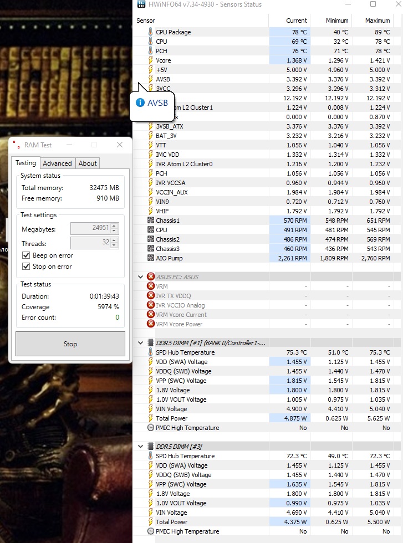Minimize the HWiNFO64 Sensors Status window
403x543 pixels.
tap(348, 4)
